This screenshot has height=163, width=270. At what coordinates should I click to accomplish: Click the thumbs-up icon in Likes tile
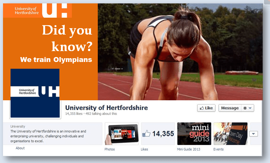click(146, 134)
